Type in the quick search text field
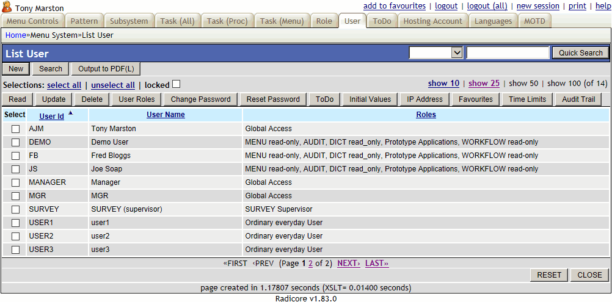This screenshot has width=612, height=302. 508,53
